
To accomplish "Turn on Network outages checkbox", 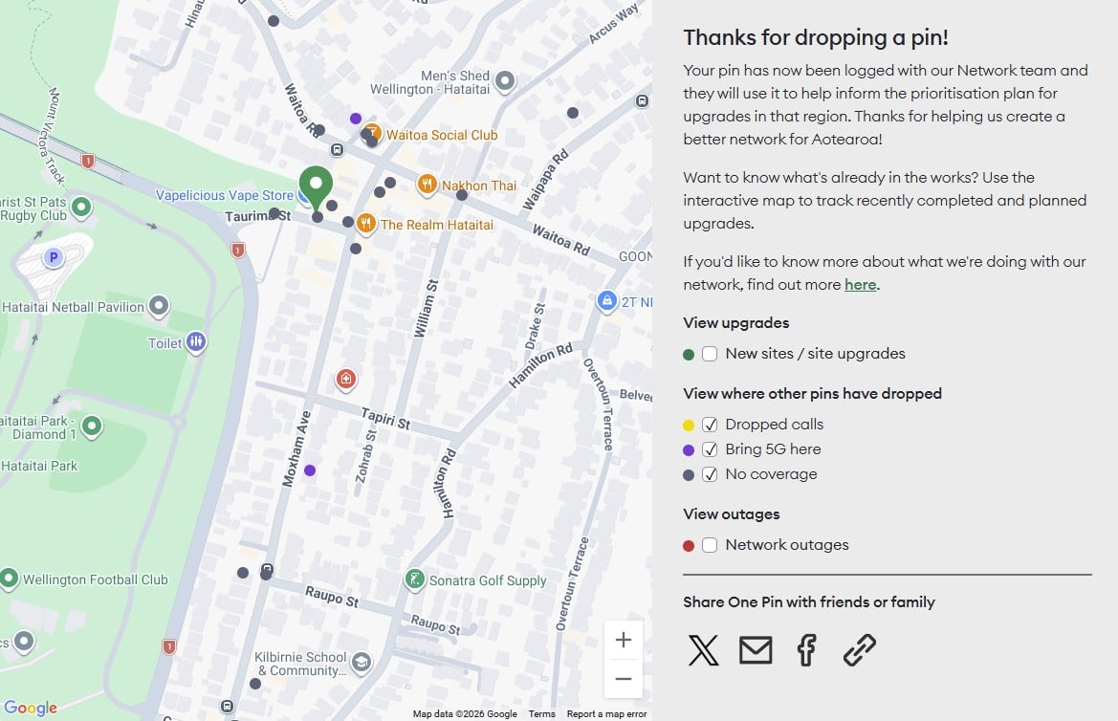I will [710, 545].
